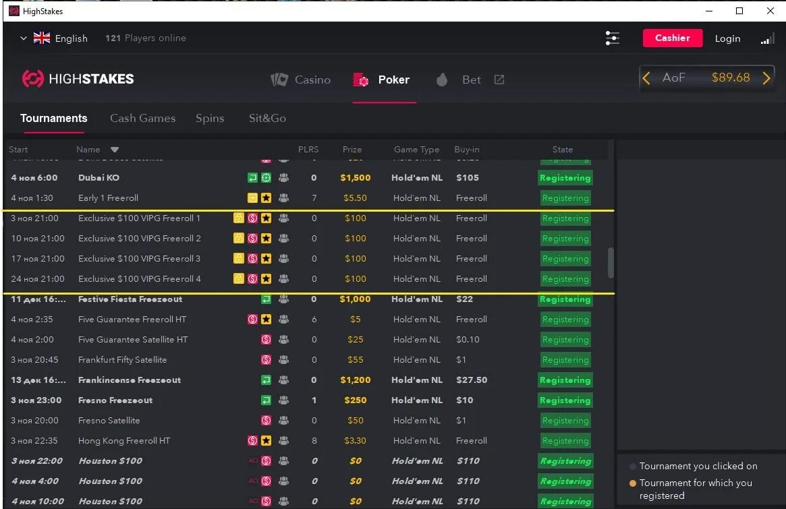Select Frankincense Freezeout tournament name
The width and height of the screenshot is (786, 509).
click(x=130, y=380)
